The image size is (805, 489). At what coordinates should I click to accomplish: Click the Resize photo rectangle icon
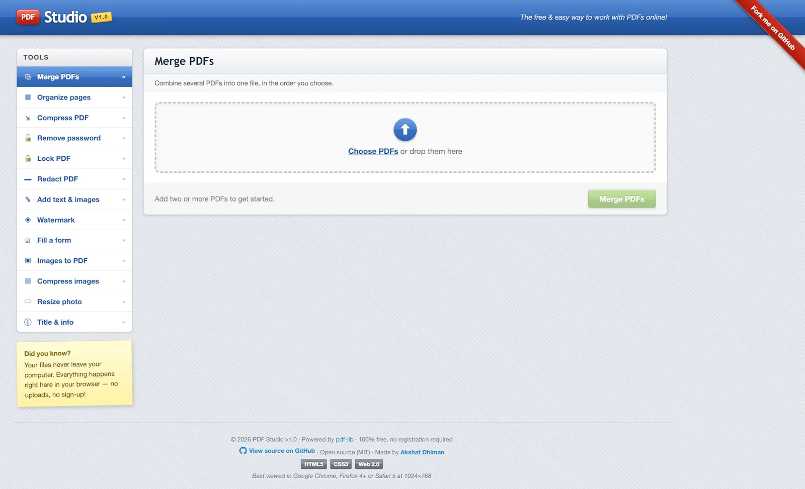pyautogui.click(x=28, y=302)
